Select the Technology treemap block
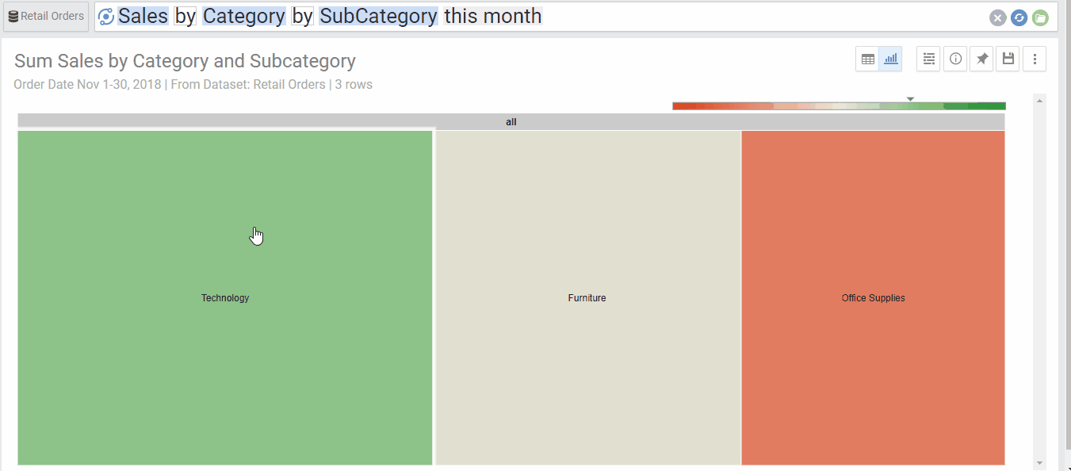Screen dimensions: 1071x471 (225, 298)
